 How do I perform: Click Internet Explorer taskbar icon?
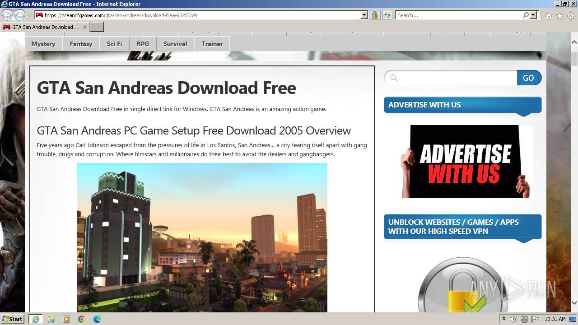[x=35, y=319]
